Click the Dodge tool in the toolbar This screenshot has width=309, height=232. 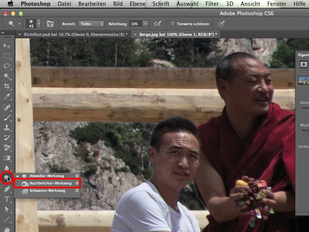coord(7,178)
